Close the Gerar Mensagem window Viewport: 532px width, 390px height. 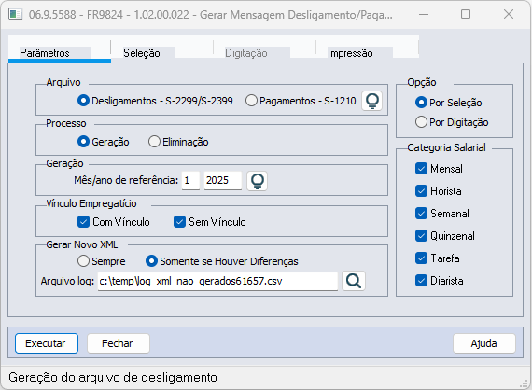click(x=509, y=14)
